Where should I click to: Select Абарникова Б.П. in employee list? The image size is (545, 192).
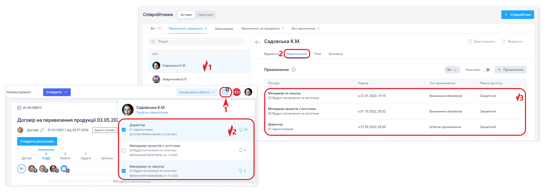point(175,79)
